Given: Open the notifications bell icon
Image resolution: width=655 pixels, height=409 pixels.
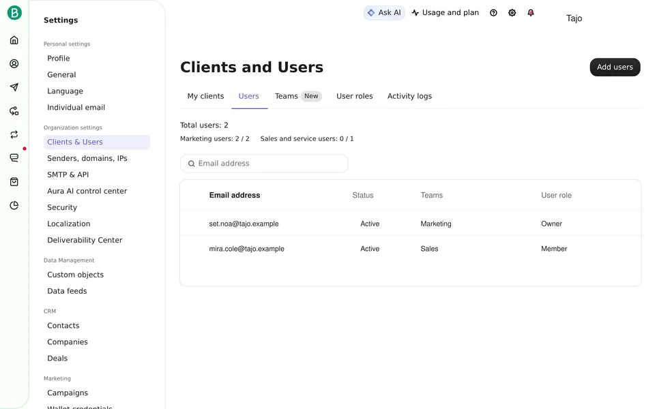Looking at the screenshot, I should pos(531,13).
